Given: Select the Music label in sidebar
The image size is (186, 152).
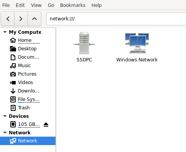Looking at the screenshot, I should (24, 66).
